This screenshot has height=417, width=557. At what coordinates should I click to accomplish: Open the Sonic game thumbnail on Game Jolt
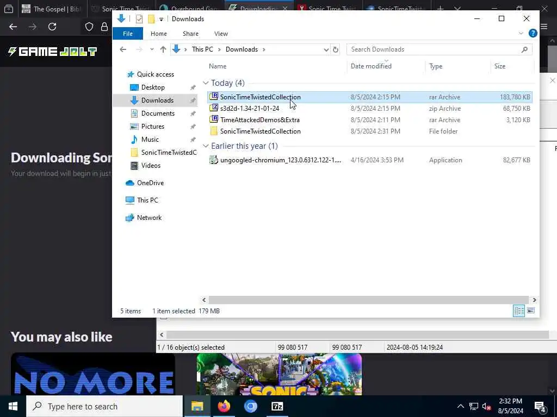(279, 374)
